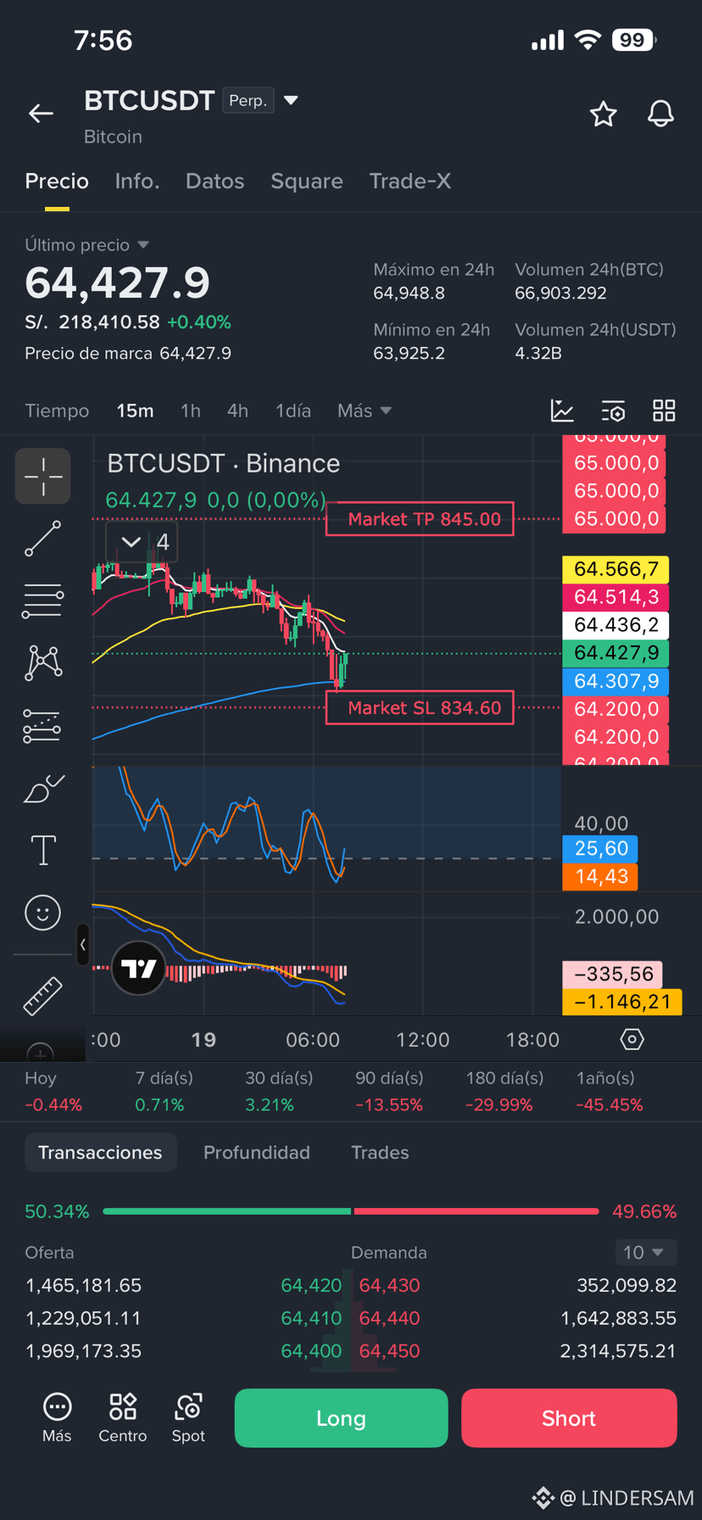The image size is (702, 1520).
Task: Change order book depth dropdown 10
Action: [x=645, y=1252]
